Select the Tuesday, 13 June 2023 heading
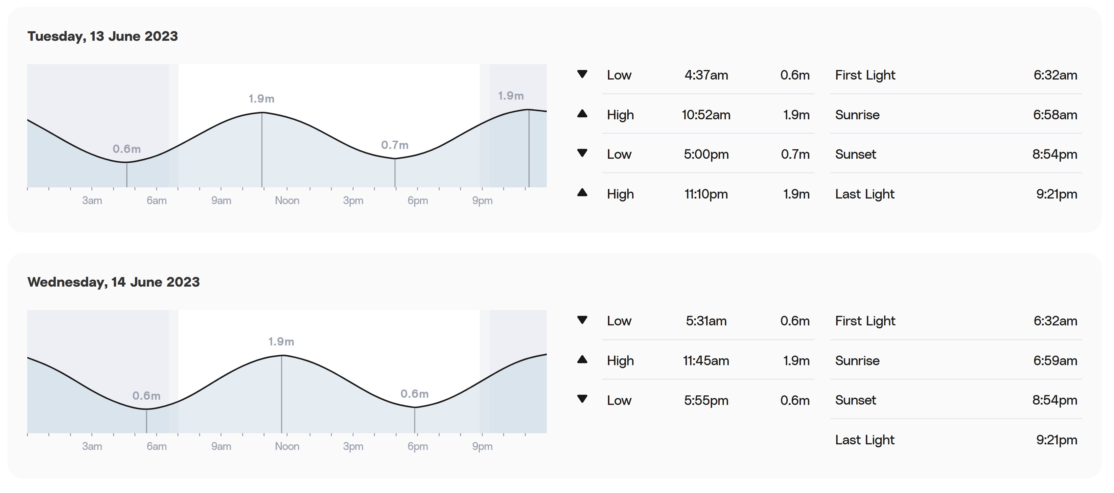 (x=103, y=36)
